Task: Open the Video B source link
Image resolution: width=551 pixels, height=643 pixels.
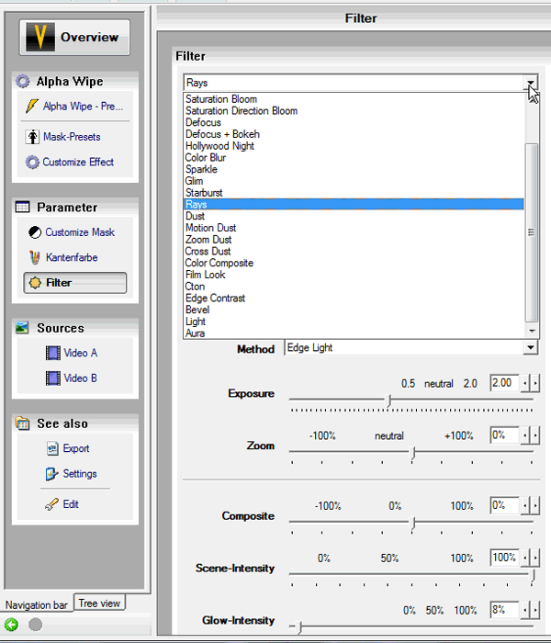Action: [81, 378]
